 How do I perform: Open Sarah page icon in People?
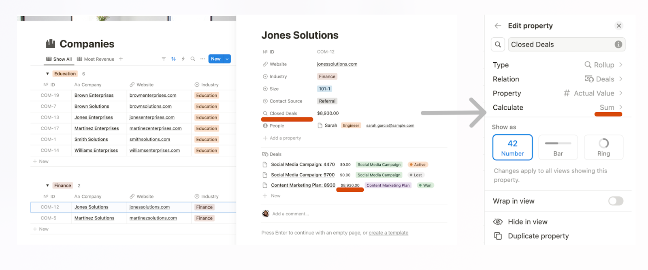[x=320, y=125]
